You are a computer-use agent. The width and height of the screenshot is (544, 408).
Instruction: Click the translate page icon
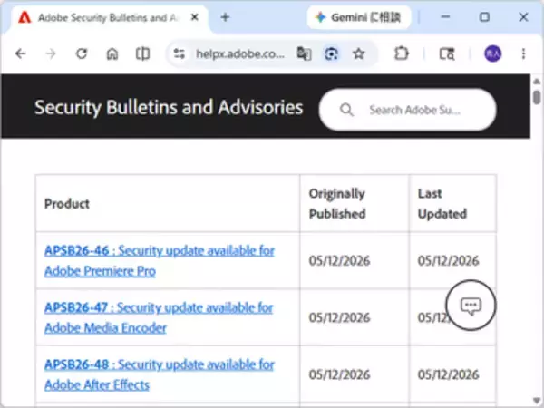[x=304, y=53]
